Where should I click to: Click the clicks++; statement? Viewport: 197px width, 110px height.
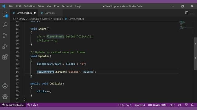point(44,91)
